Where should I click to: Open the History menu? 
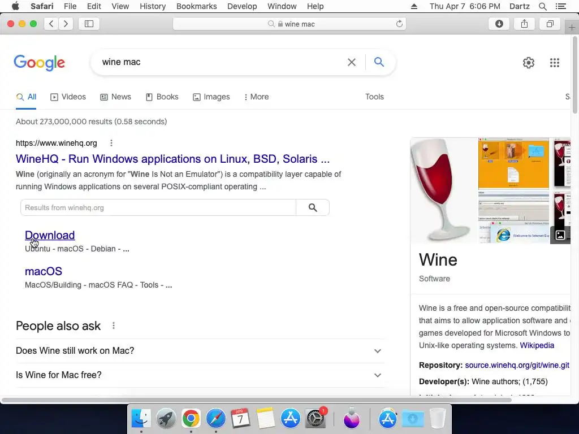[153, 6]
